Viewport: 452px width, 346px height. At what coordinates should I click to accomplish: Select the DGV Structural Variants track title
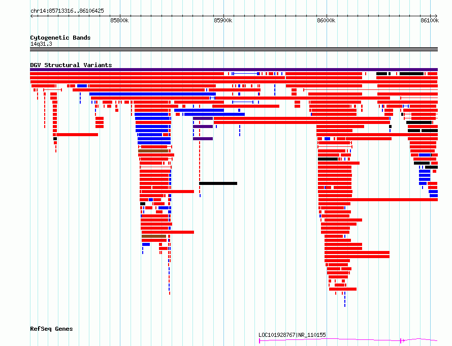pos(71,65)
